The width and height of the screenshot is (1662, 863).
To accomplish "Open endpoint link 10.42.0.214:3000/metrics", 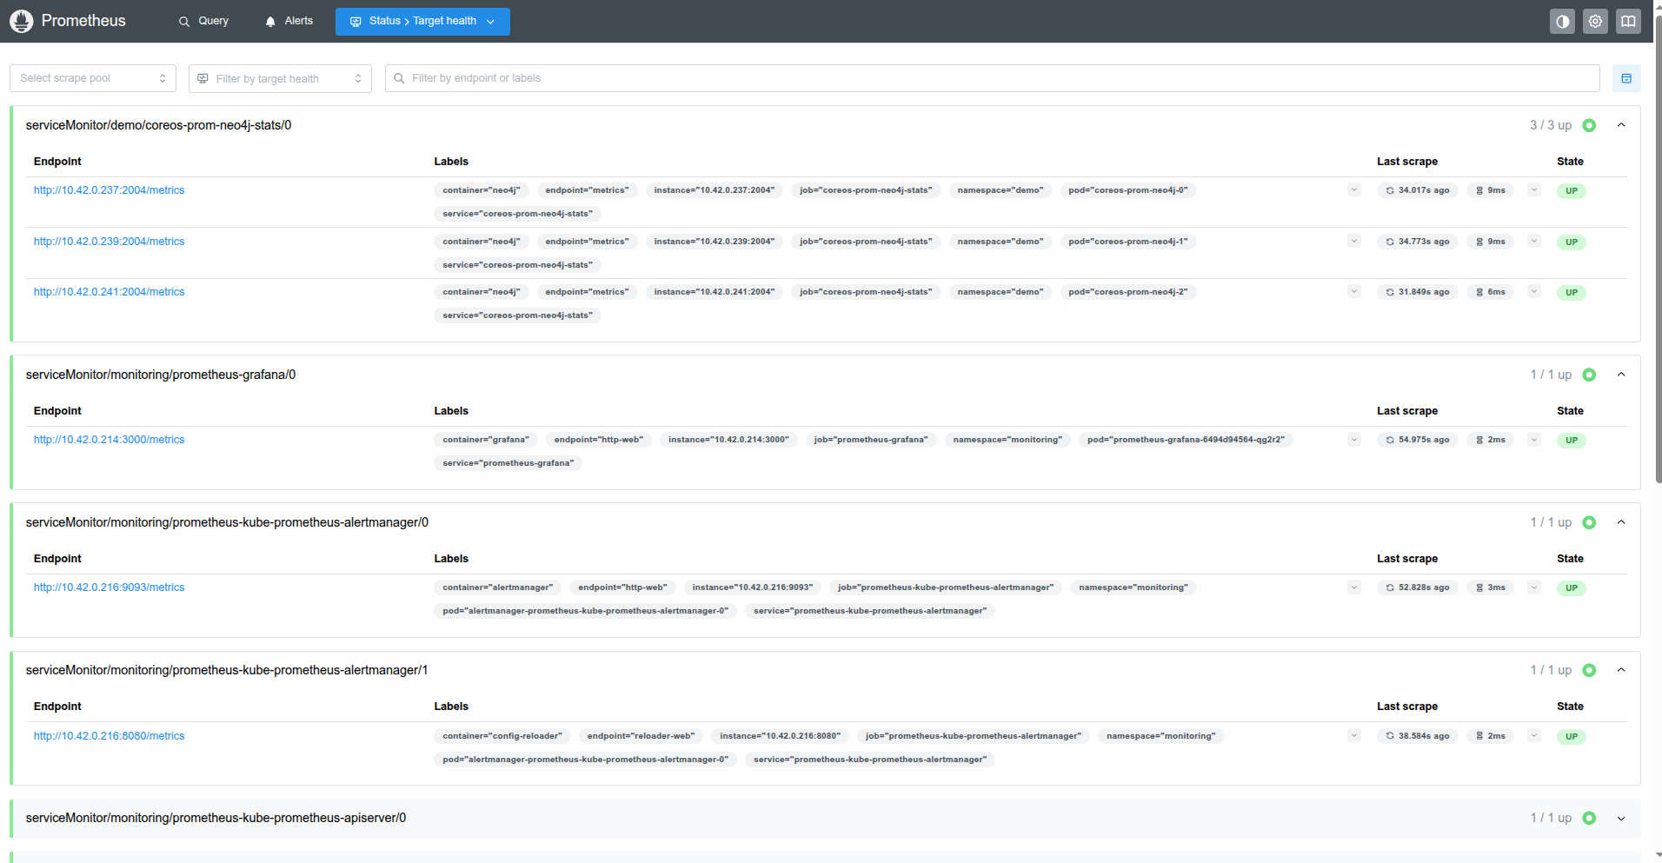I will [x=109, y=440].
